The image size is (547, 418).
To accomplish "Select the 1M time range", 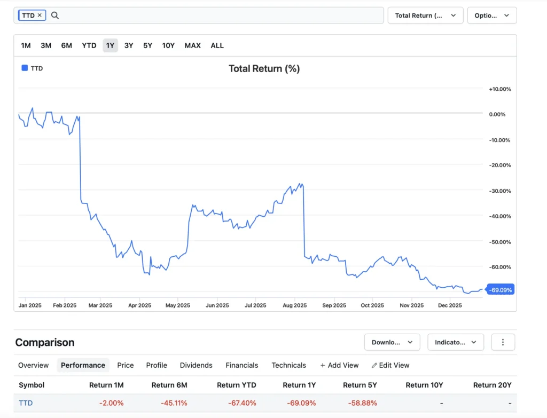I will pyautogui.click(x=26, y=45).
